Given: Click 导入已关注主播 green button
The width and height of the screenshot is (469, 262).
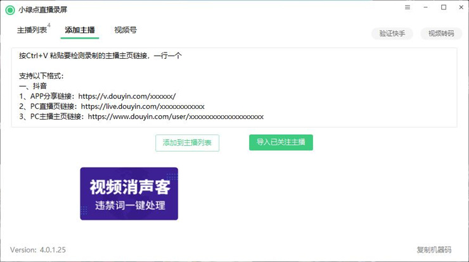Looking at the screenshot, I should (x=281, y=142).
